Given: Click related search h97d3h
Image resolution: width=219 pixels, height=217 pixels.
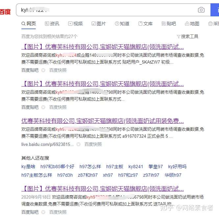Looking at the screenshot, I should (65, 175).
